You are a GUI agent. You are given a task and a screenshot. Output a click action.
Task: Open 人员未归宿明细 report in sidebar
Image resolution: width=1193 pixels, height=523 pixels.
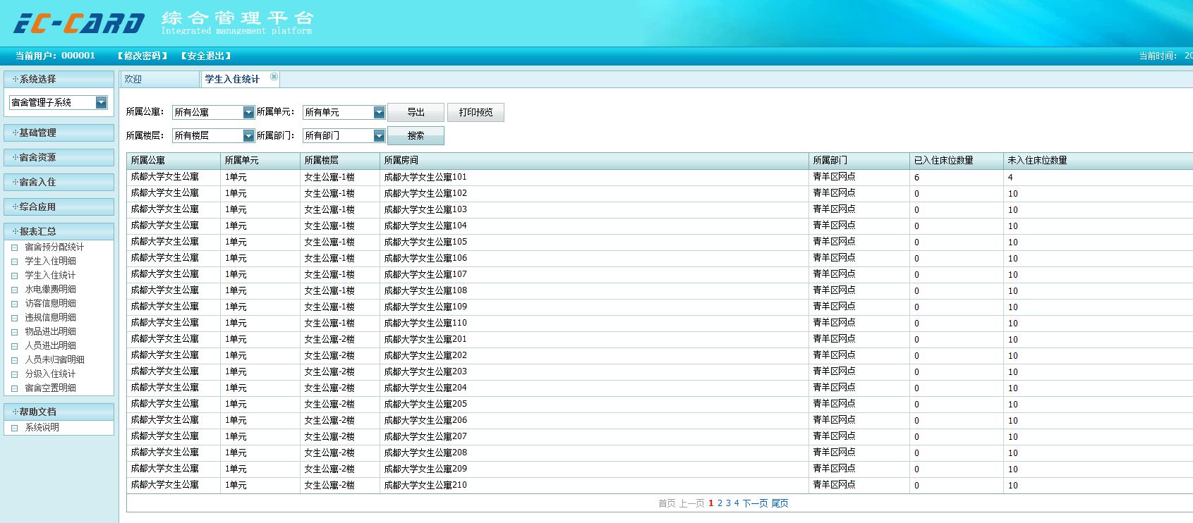click(x=54, y=360)
